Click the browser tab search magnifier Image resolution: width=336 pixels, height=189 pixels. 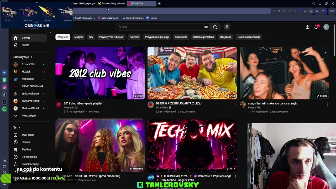314,3
